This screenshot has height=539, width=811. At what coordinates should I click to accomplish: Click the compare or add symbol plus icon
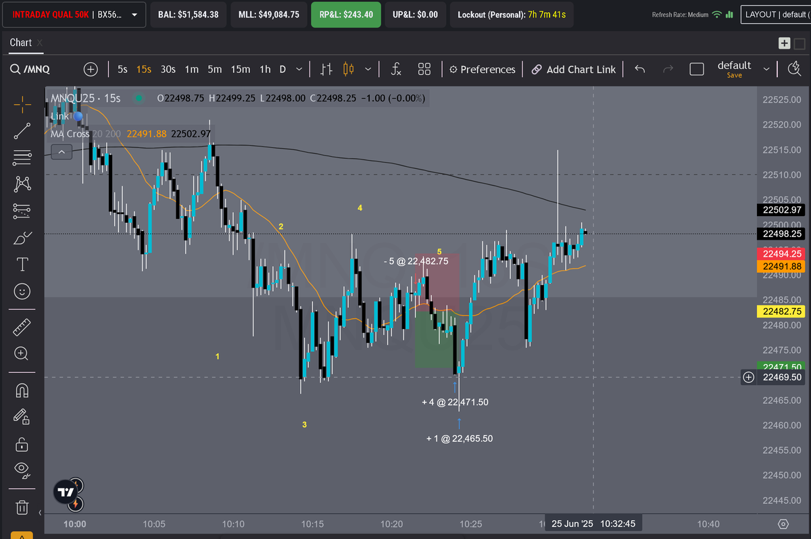click(x=91, y=69)
